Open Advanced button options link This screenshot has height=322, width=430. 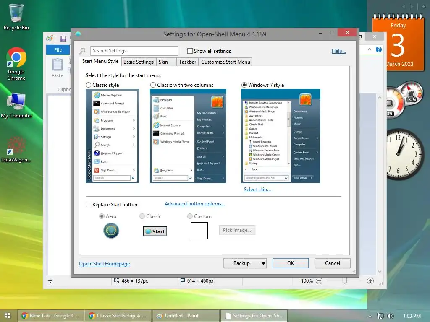[195, 204]
